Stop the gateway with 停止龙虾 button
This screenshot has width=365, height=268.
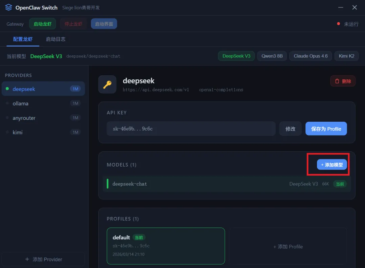click(73, 24)
